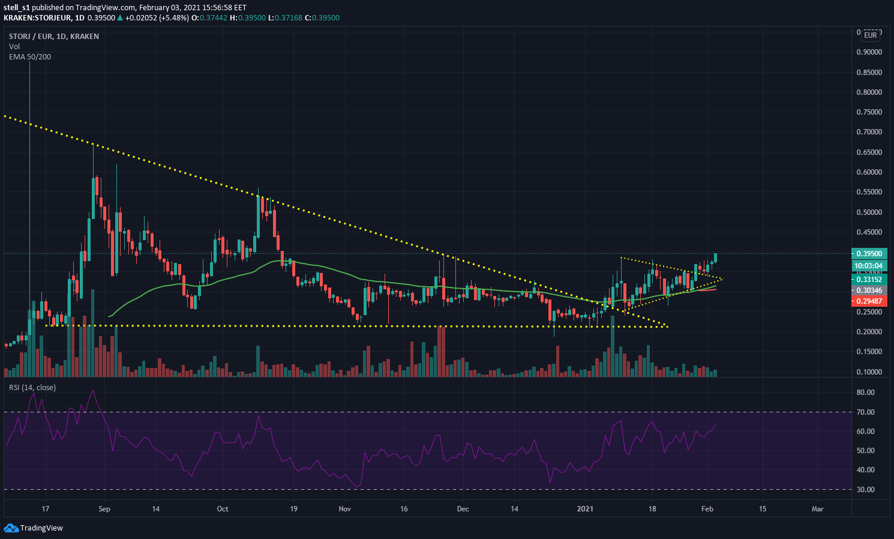Click the Mar label on time axis
Viewport: 894px width, 539px height.
[817, 509]
